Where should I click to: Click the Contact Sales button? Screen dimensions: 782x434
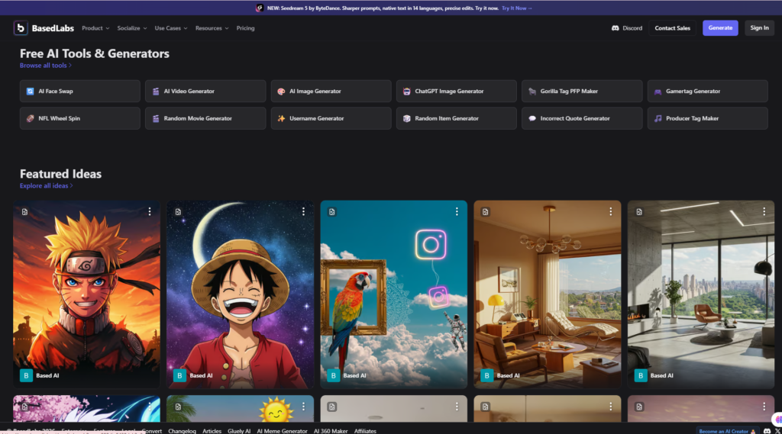(672, 28)
